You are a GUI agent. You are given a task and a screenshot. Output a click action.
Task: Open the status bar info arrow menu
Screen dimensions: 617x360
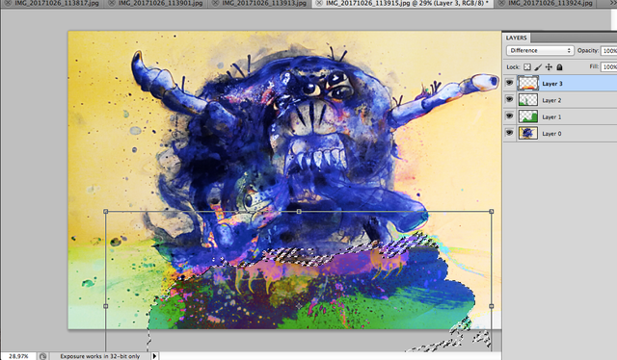tap(154, 356)
